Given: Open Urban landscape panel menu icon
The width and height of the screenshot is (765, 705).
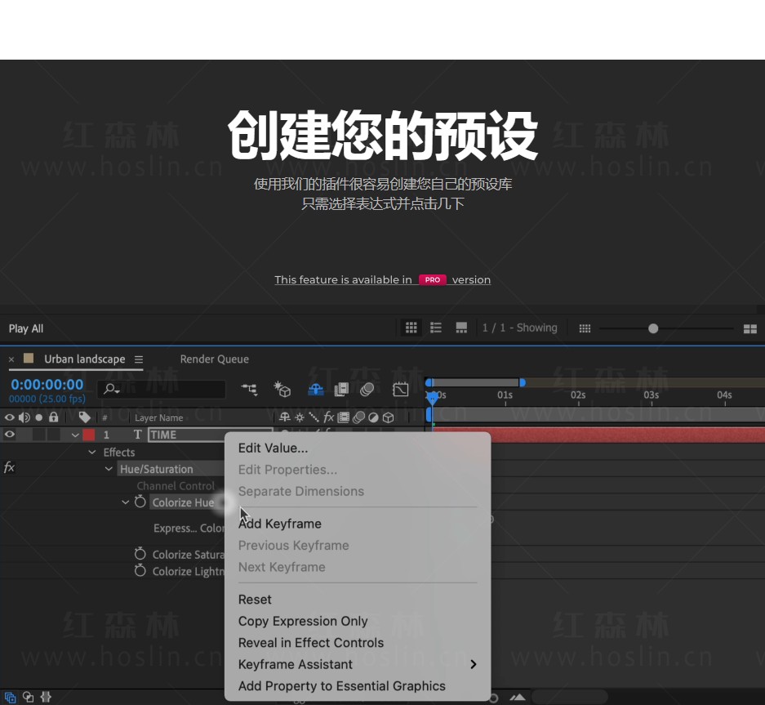Looking at the screenshot, I should (139, 359).
